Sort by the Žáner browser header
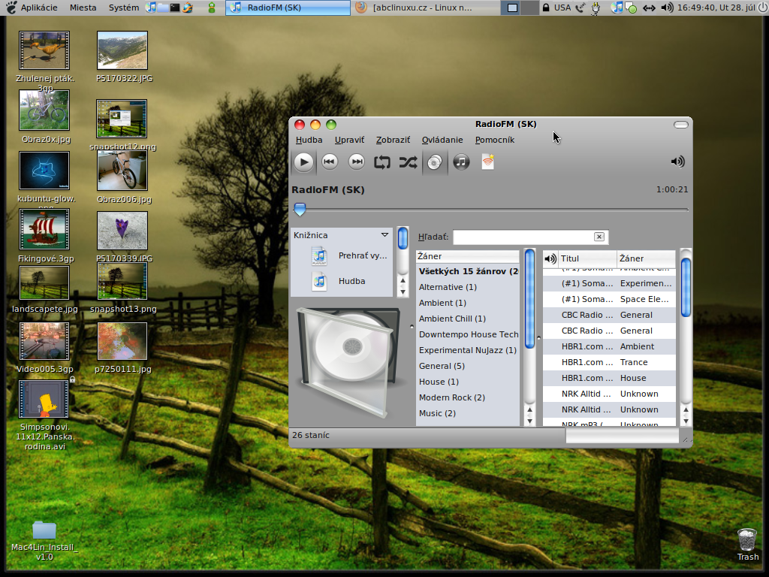Screen dimensions: 769x577 (x=467, y=256)
